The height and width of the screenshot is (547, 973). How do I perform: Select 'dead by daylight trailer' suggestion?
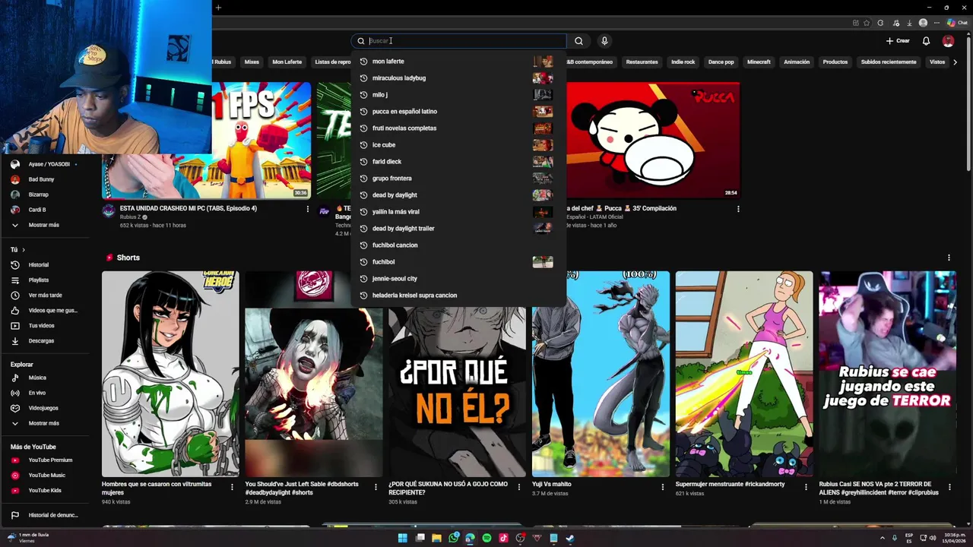coord(458,229)
